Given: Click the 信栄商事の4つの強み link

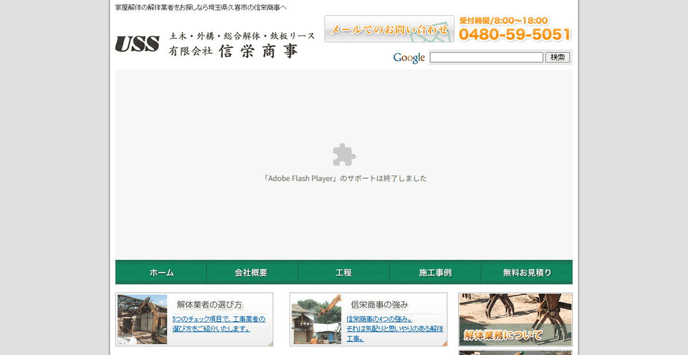Looking at the screenshot, I should pos(378,318).
